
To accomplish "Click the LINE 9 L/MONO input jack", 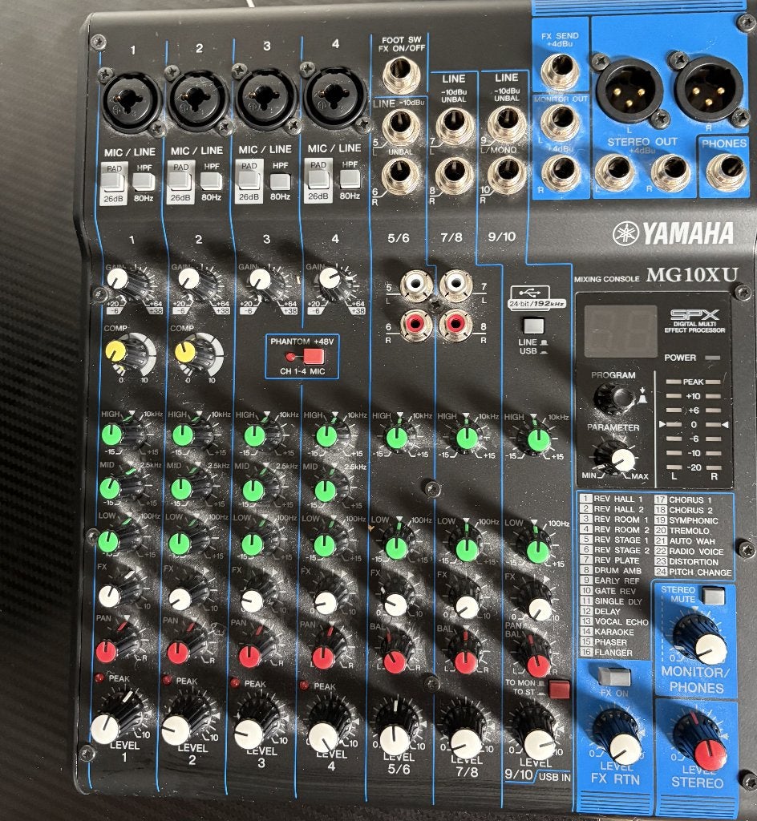I will coord(506,124).
